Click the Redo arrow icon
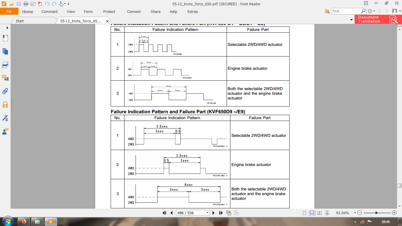Image resolution: width=402 pixels, height=226 pixels. pyautogui.click(x=54, y=4)
